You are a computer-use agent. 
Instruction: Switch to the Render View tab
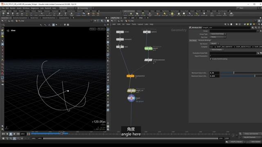(x=34, y=18)
